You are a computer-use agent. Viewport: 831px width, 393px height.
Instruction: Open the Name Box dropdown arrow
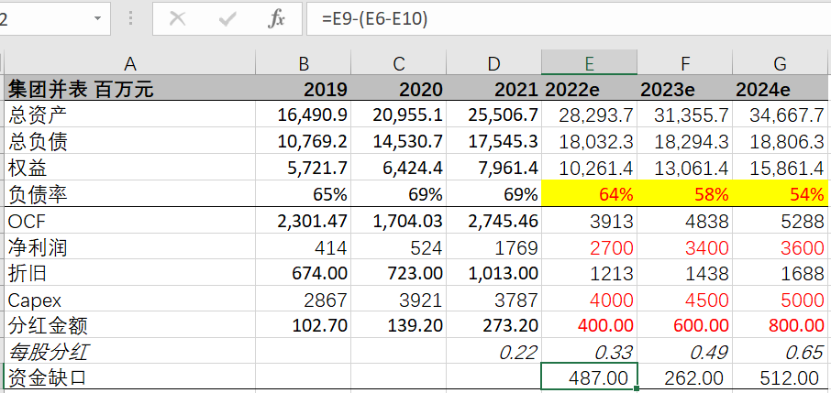coord(97,18)
